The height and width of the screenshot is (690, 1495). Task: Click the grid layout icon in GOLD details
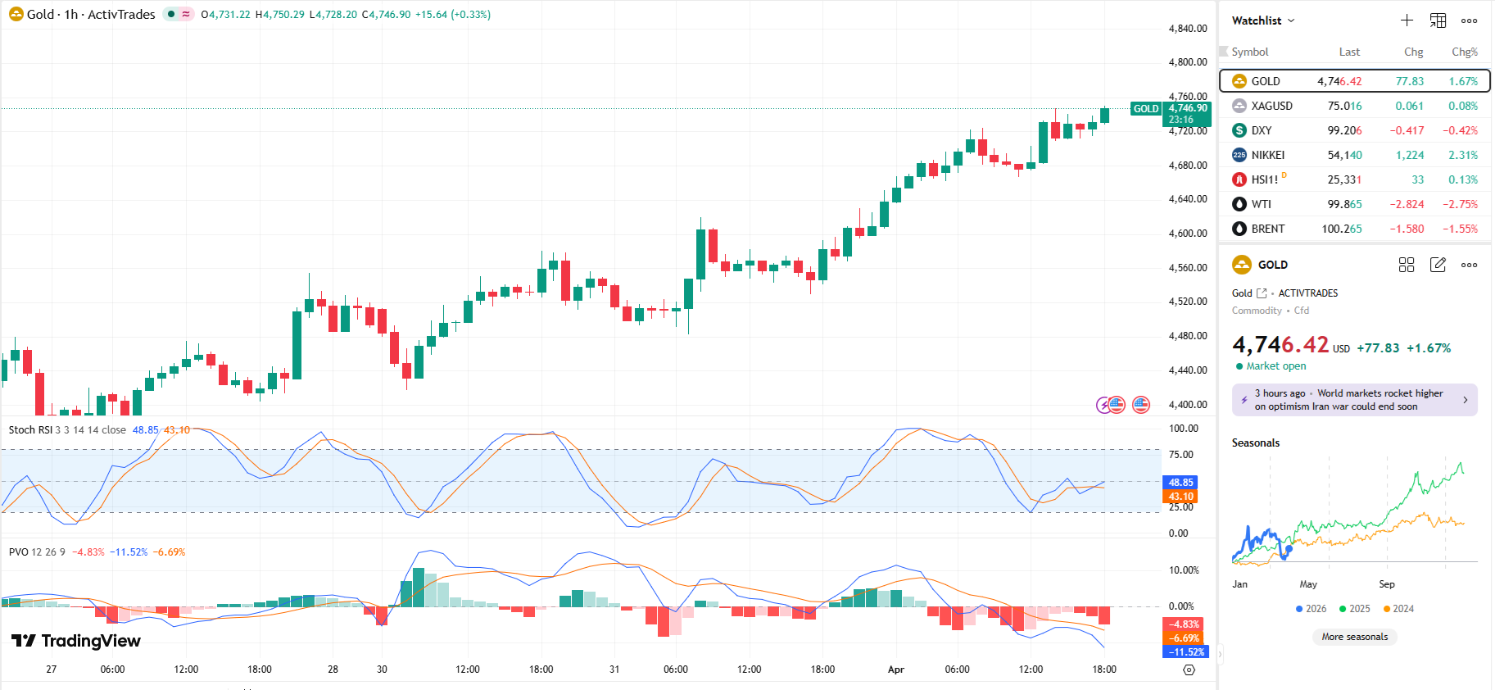pyautogui.click(x=1407, y=265)
